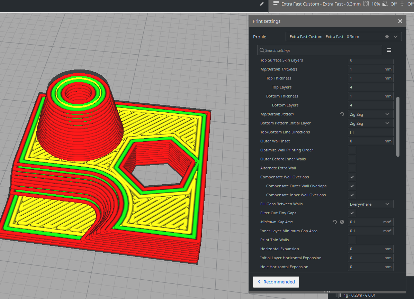Expand the Profile selection dropdown

click(x=396, y=36)
